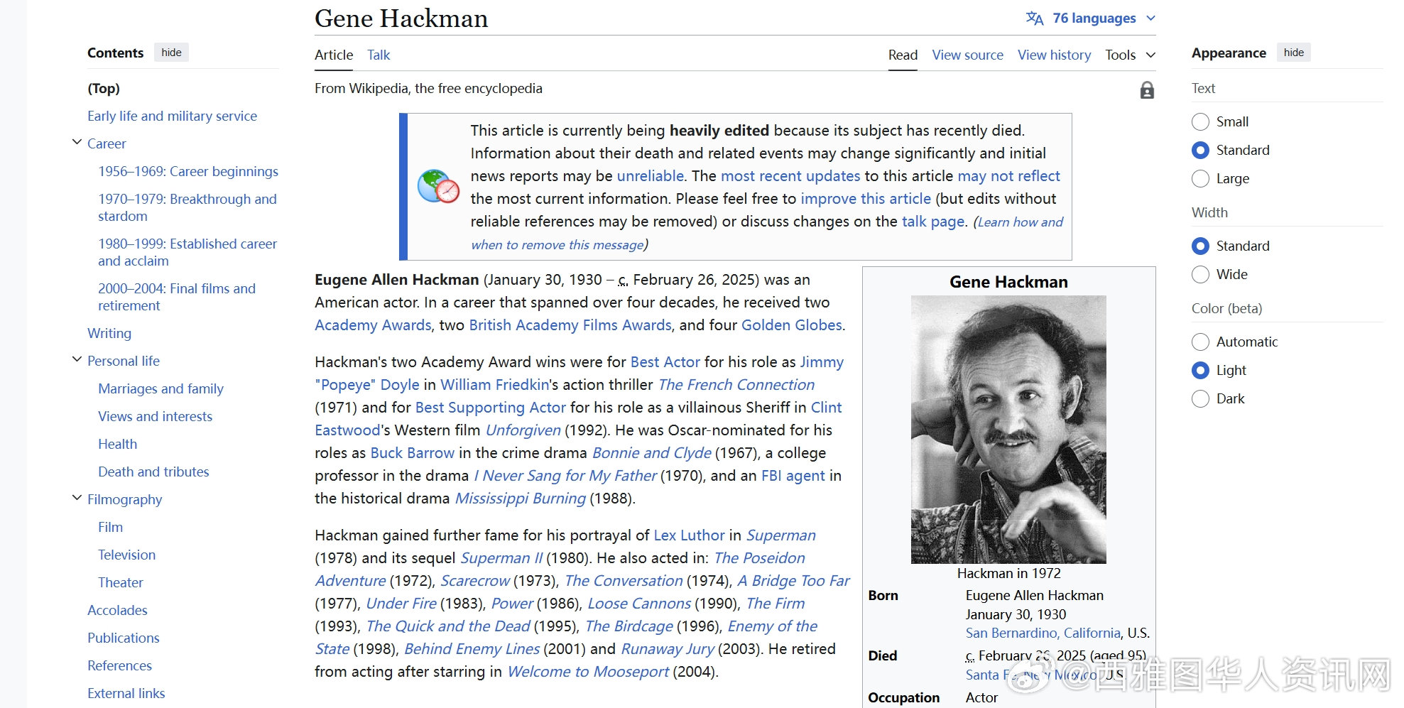Switch to the Talk tab
The image size is (1404, 708).
[x=379, y=55]
